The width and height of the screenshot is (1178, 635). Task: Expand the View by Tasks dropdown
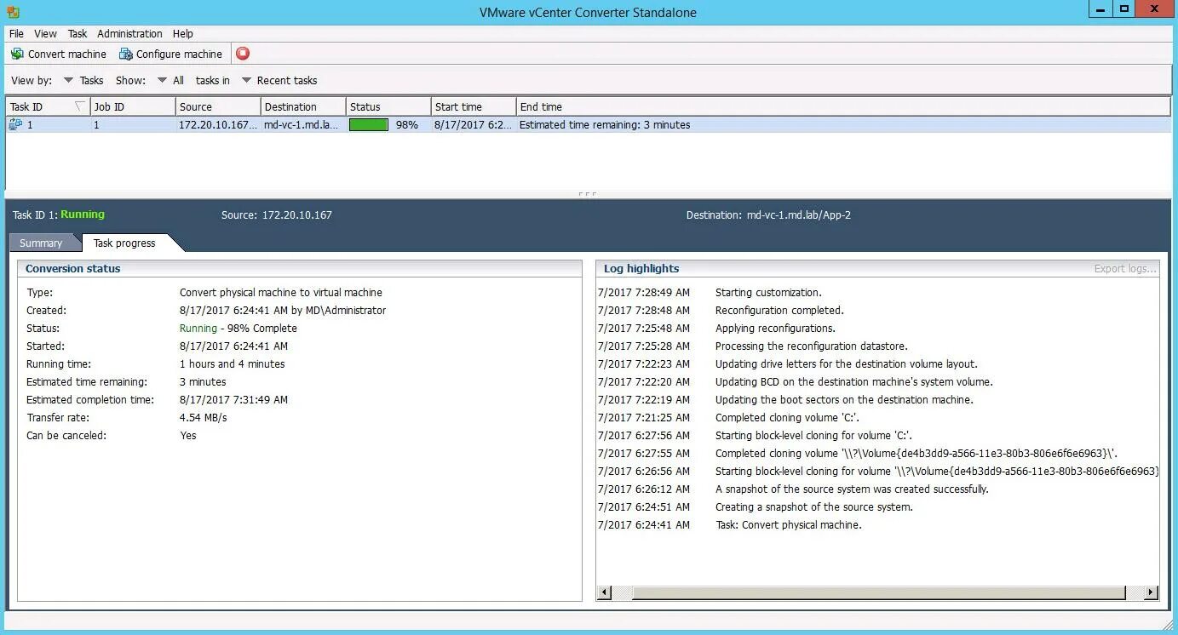click(x=83, y=80)
